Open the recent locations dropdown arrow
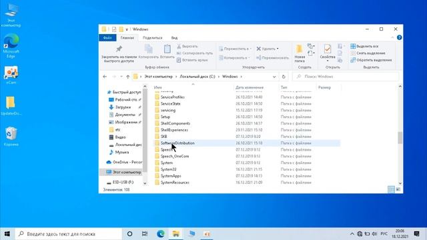This screenshot has width=427, height=240. (x=121, y=77)
